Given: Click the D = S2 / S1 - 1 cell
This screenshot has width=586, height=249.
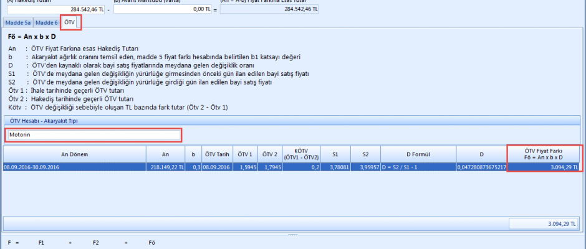Looking at the screenshot, I should pyautogui.click(x=418, y=167).
